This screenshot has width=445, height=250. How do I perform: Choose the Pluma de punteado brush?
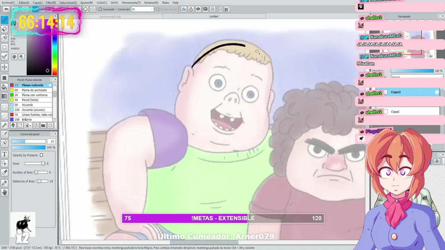[31, 90]
